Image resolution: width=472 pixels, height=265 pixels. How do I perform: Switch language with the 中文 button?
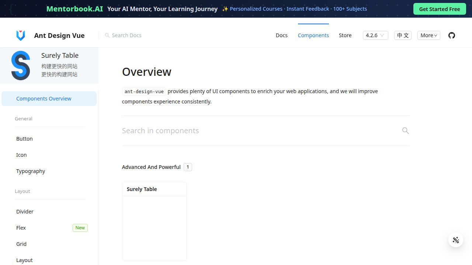coord(403,35)
